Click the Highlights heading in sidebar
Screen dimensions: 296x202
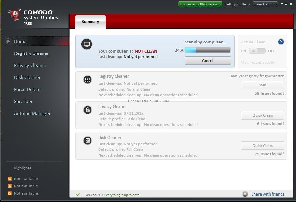tap(22, 168)
